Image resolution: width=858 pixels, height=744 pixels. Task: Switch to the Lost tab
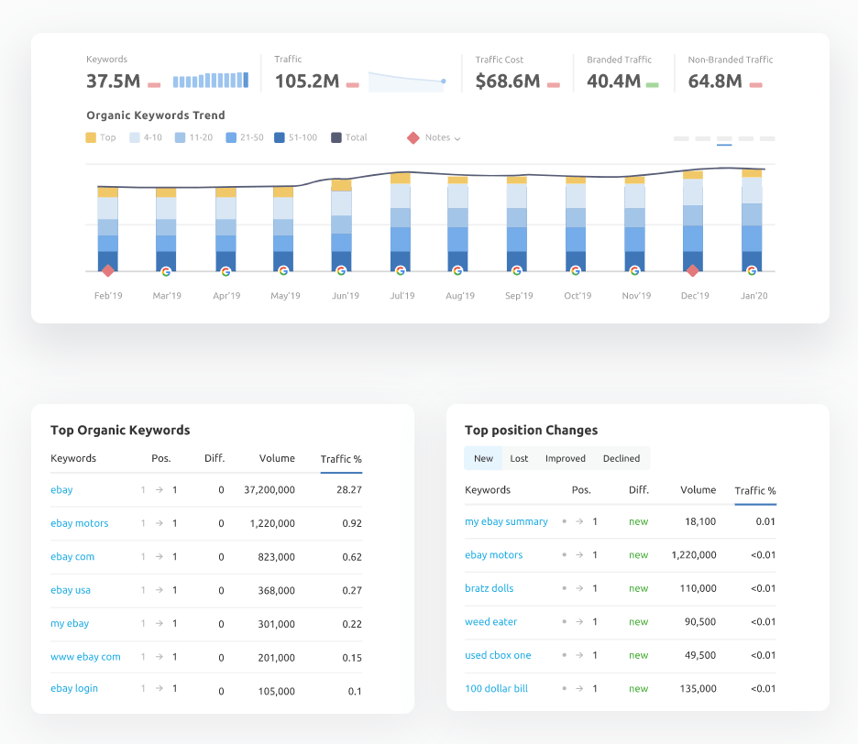tap(519, 458)
